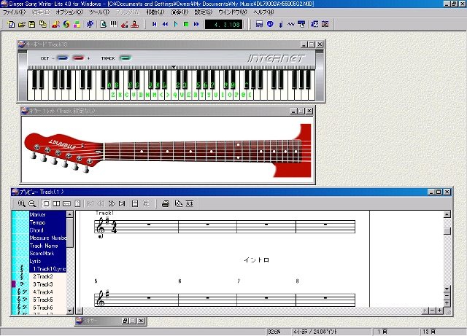
Task: Select the Track Name row in list
Action: tap(47, 246)
